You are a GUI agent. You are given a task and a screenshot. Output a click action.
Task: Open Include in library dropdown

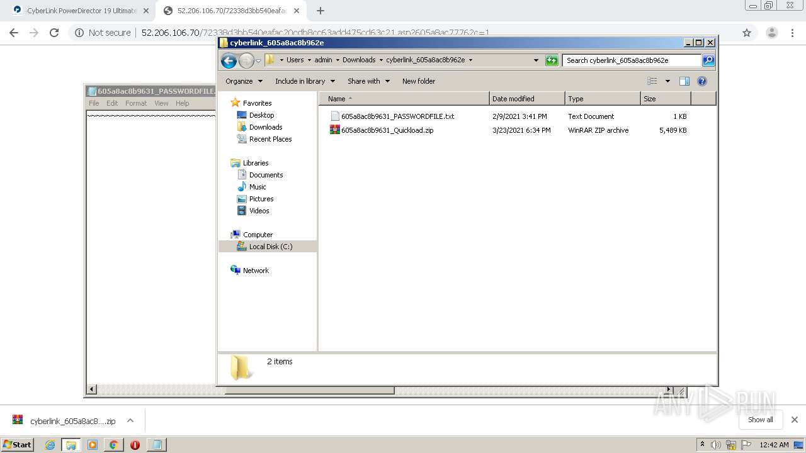point(305,81)
